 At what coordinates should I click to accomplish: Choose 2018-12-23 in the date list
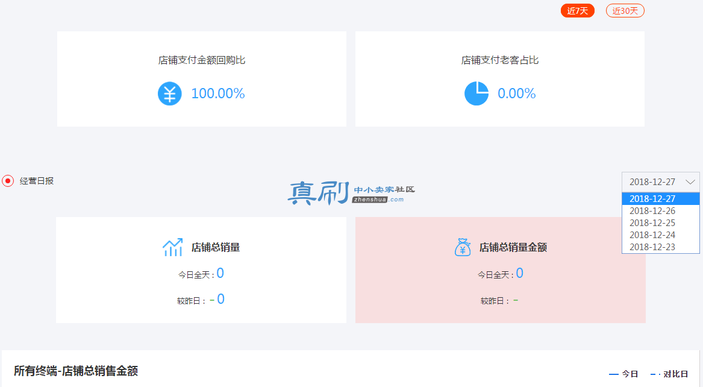pyautogui.click(x=660, y=247)
